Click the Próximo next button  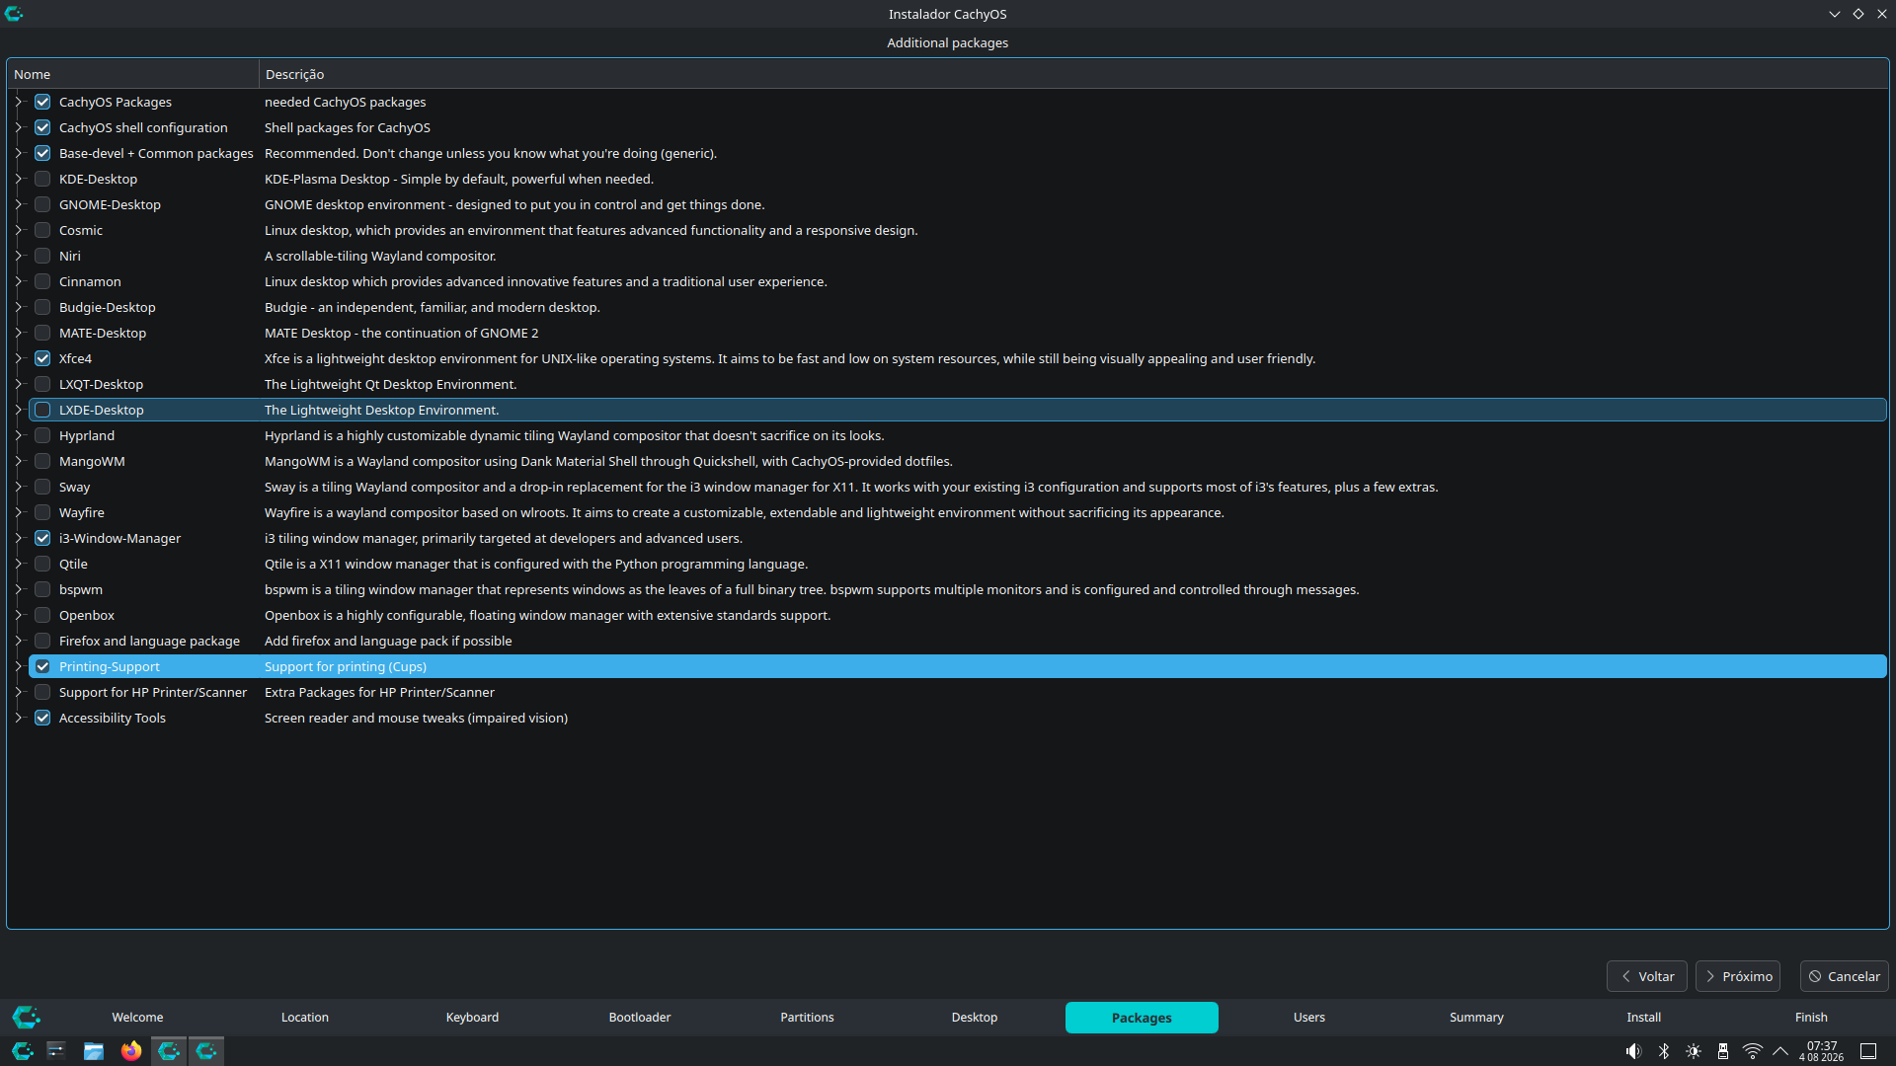(1738, 976)
